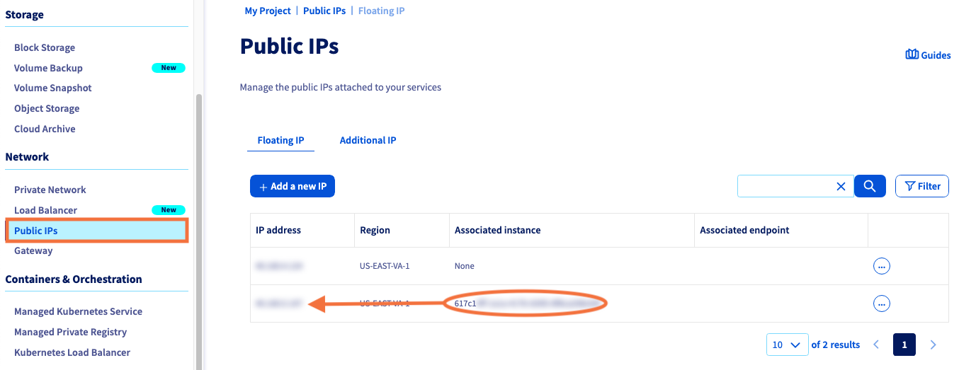Click the 'of 2 results' text

(836, 345)
